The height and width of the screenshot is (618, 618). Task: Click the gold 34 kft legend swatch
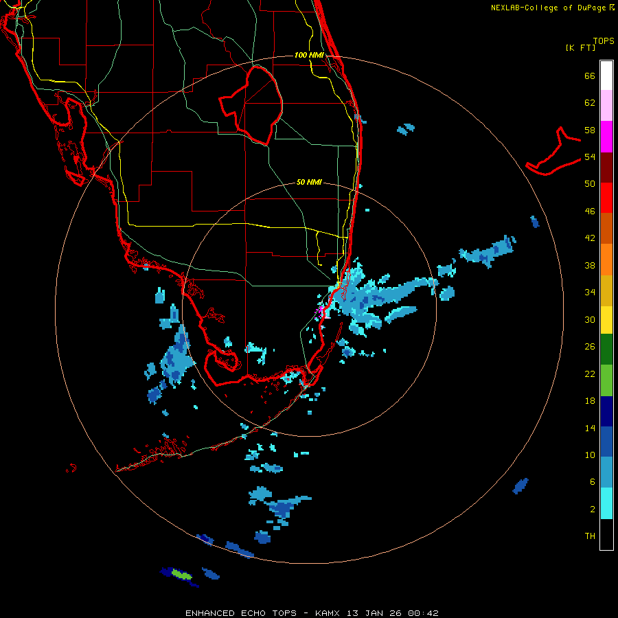pyautogui.click(x=606, y=290)
